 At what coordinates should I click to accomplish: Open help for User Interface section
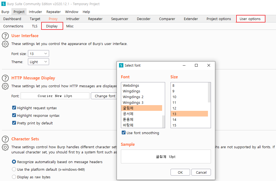[x=5, y=36]
